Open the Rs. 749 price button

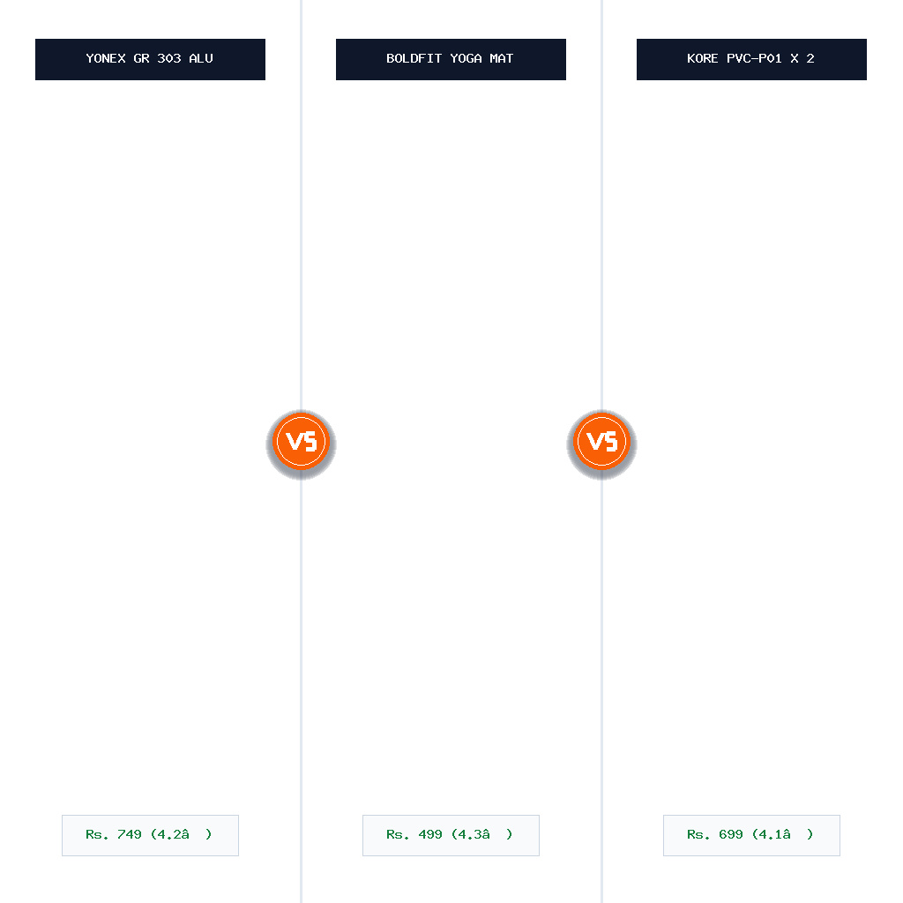pyautogui.click(x=150, y=835)
